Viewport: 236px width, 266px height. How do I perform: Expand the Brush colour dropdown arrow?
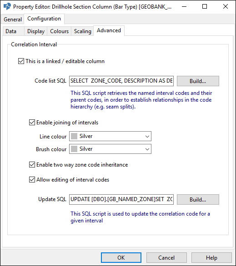[x=147, y=149]
